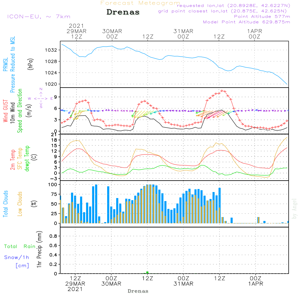Click the "Drenas" caption below the charts
The image size is (301, 301).
(x=138, y=291)
